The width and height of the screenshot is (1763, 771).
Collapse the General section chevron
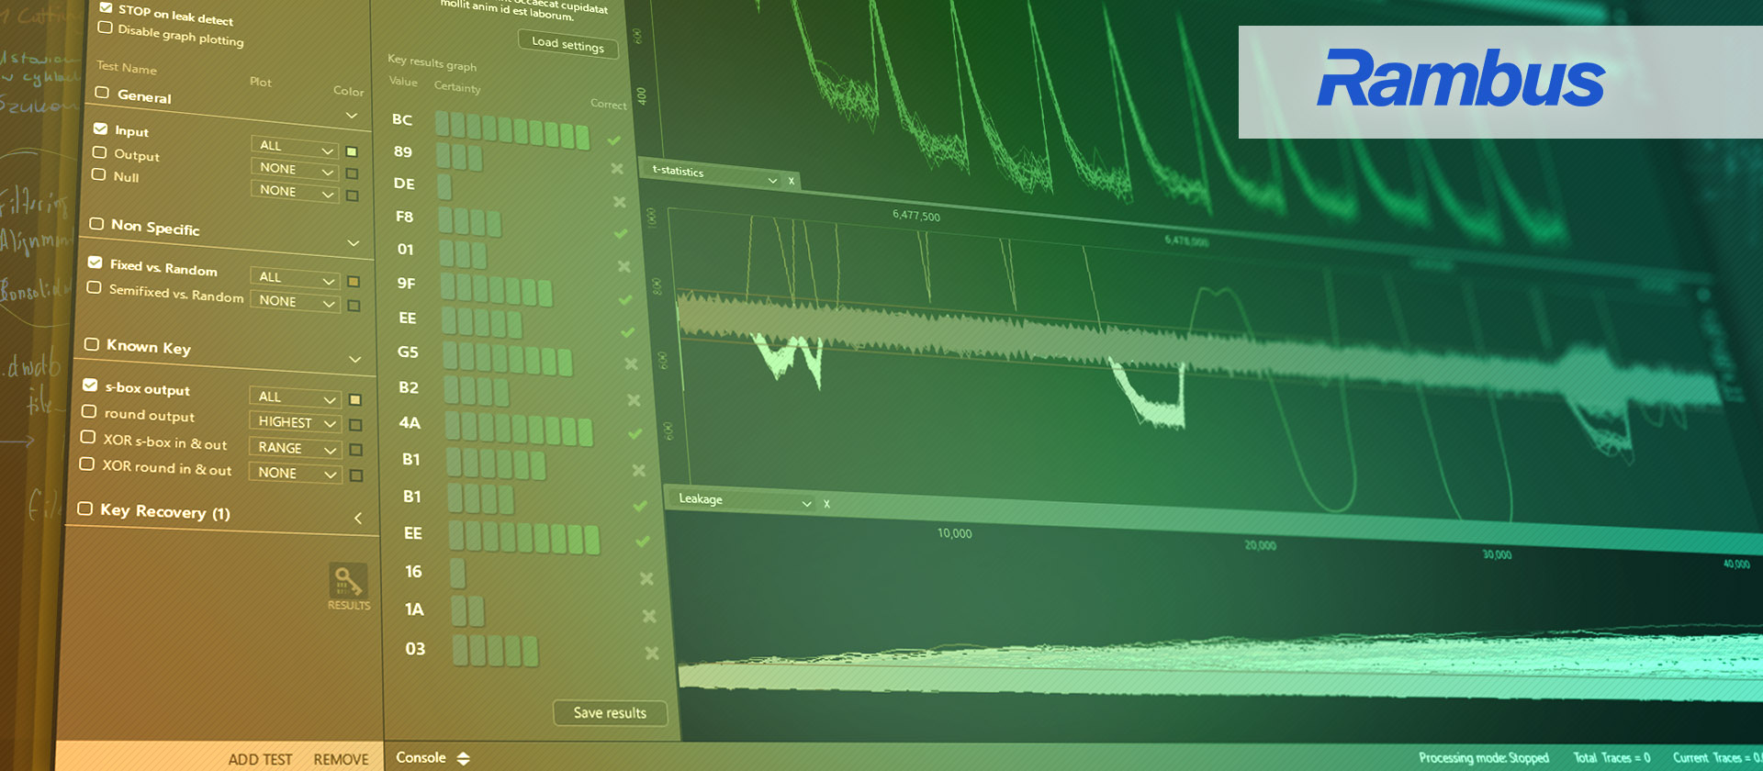(352, 116)
